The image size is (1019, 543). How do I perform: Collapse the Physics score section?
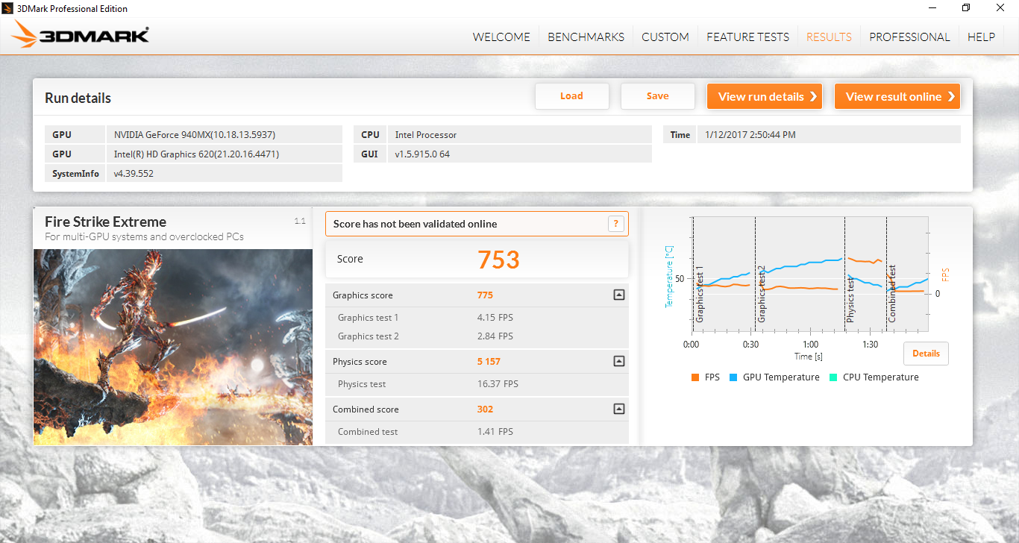point(618,362)
